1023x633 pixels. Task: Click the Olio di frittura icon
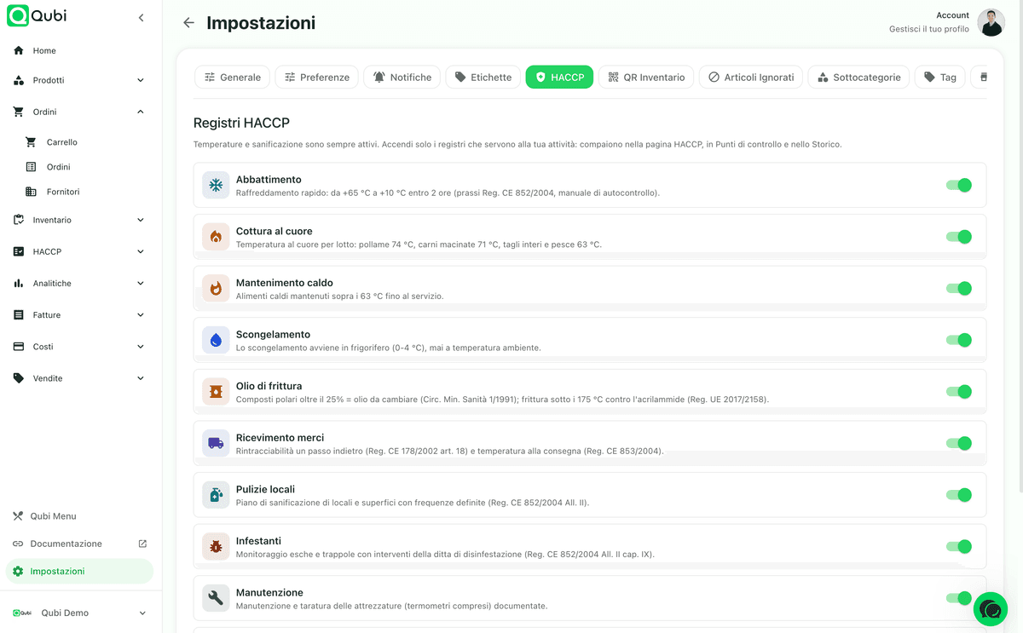[216, 392]
